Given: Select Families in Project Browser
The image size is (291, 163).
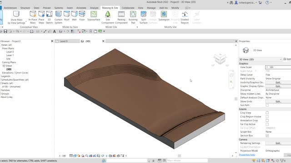Looking at the screenshot, I should pos(5,90).
